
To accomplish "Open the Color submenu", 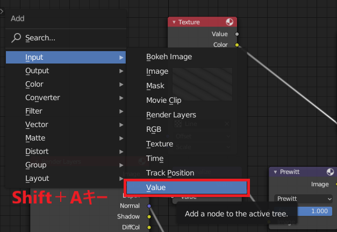I will point(66,84).
